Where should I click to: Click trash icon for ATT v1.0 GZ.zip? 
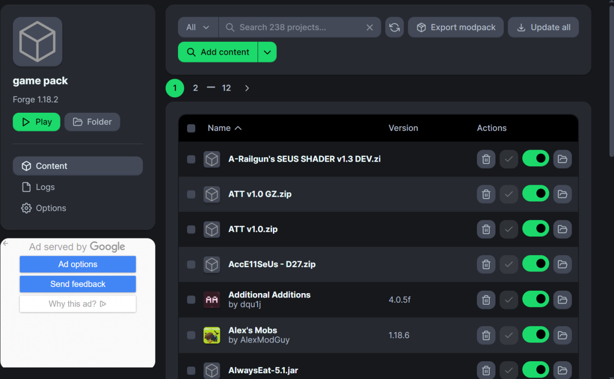(x=486, y=194)
